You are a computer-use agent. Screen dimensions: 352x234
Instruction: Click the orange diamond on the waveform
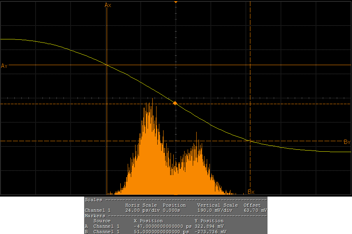click(x=175, y=103)
